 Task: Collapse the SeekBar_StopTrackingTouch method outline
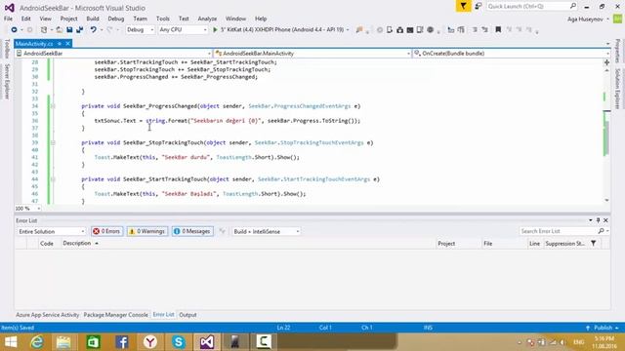point(53,143)
